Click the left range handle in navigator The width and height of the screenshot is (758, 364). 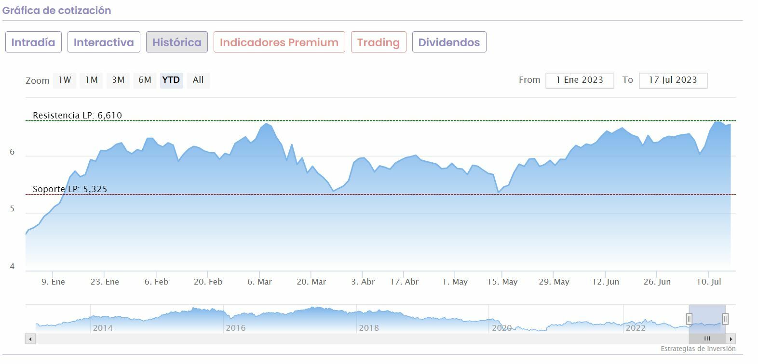[689, 319]
